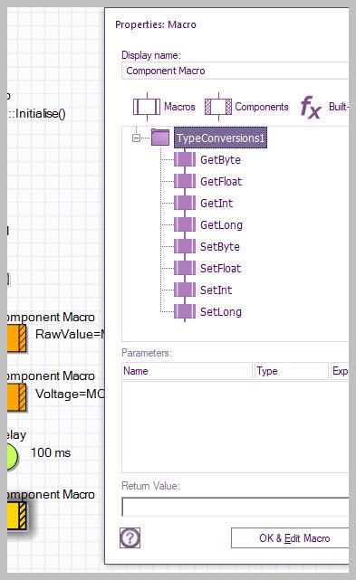Pick the SetInt macro
Viewport: 356px width, 580px height.
[216, 290]
